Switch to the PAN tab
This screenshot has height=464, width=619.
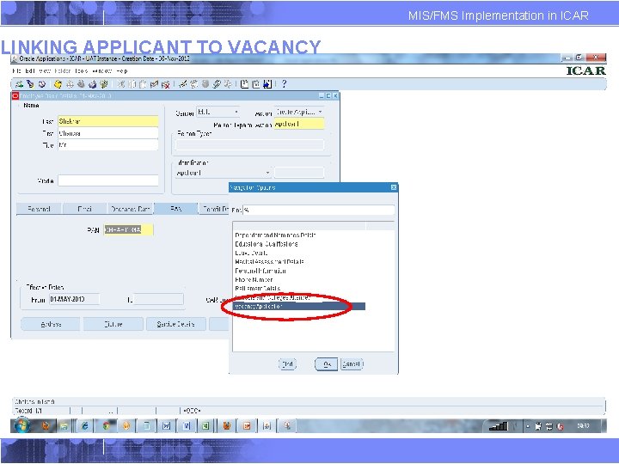pos(175,209)
